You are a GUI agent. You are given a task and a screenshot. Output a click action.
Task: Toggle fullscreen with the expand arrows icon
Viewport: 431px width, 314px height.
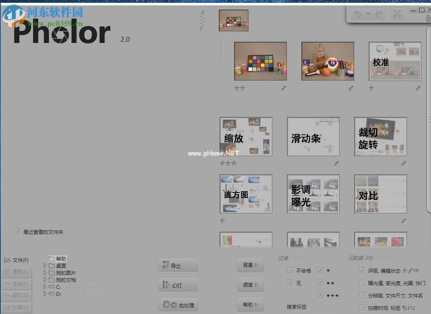(397, 14)
